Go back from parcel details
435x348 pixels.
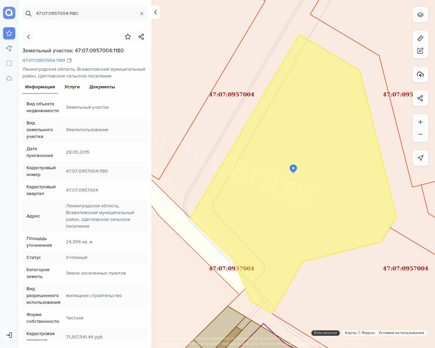(x=29, y=37)
